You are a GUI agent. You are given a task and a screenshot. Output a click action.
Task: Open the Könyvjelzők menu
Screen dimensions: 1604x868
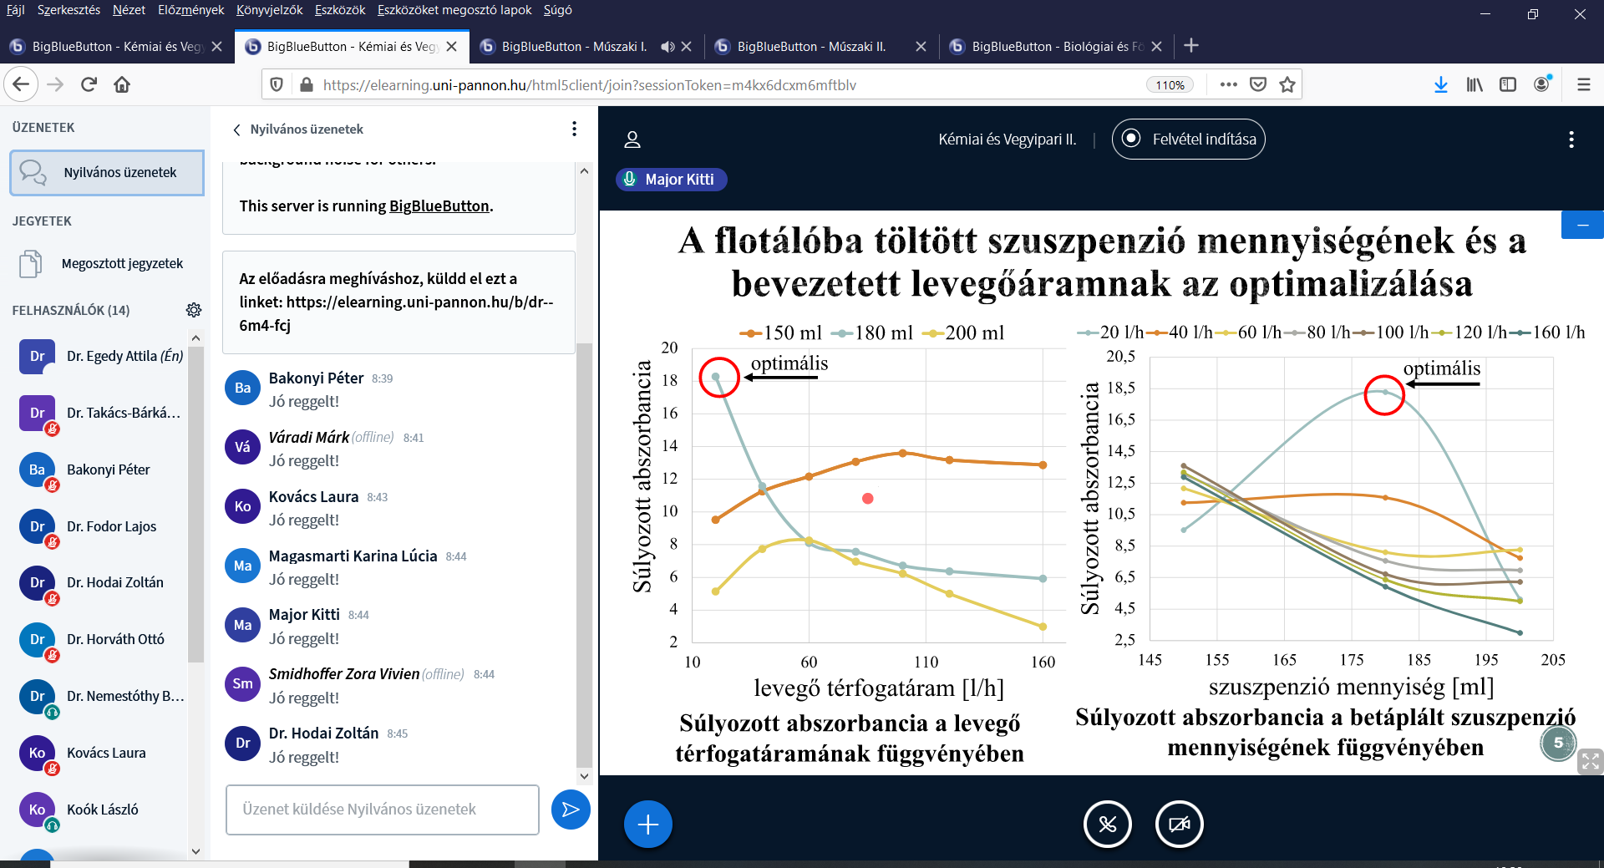tap(269, 10)
